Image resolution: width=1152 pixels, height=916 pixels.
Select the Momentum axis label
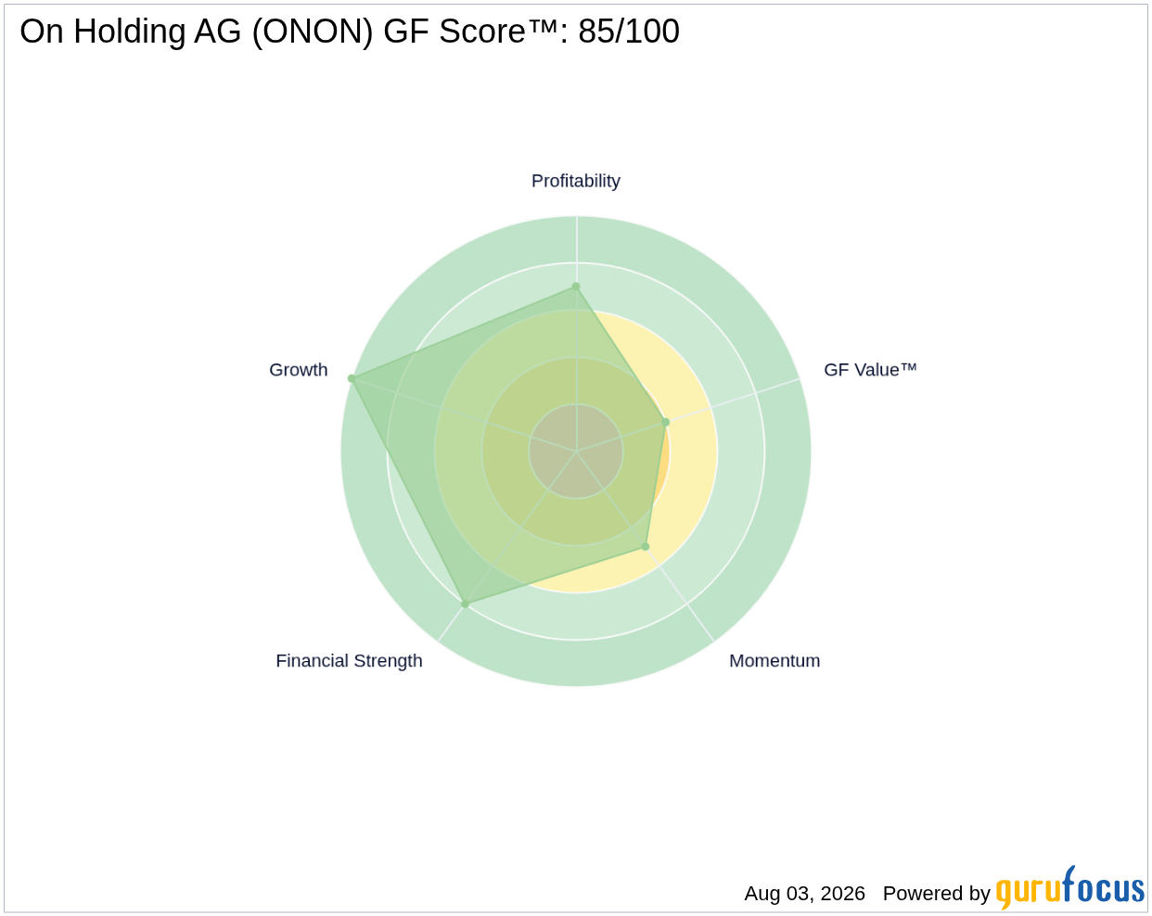774,661
